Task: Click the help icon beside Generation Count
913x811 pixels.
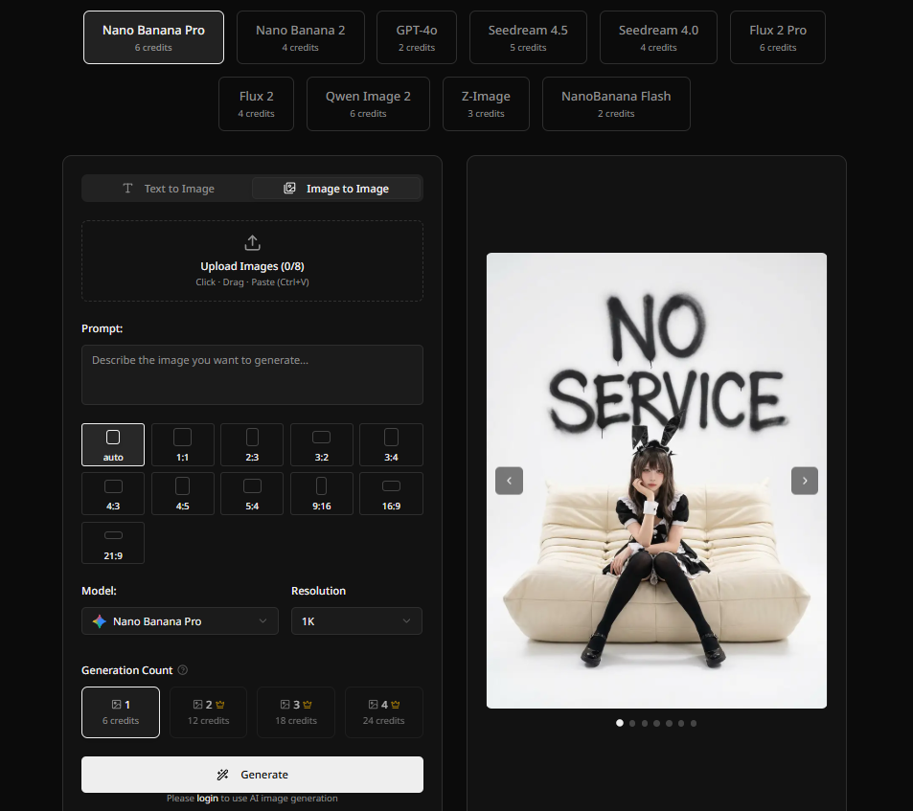Action: [183, 670]
